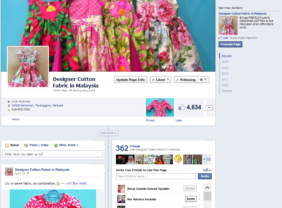The width and height of the screenshot is (282, 208).
Task: Select the Status tab in the composer
Action: click(12, 145)
